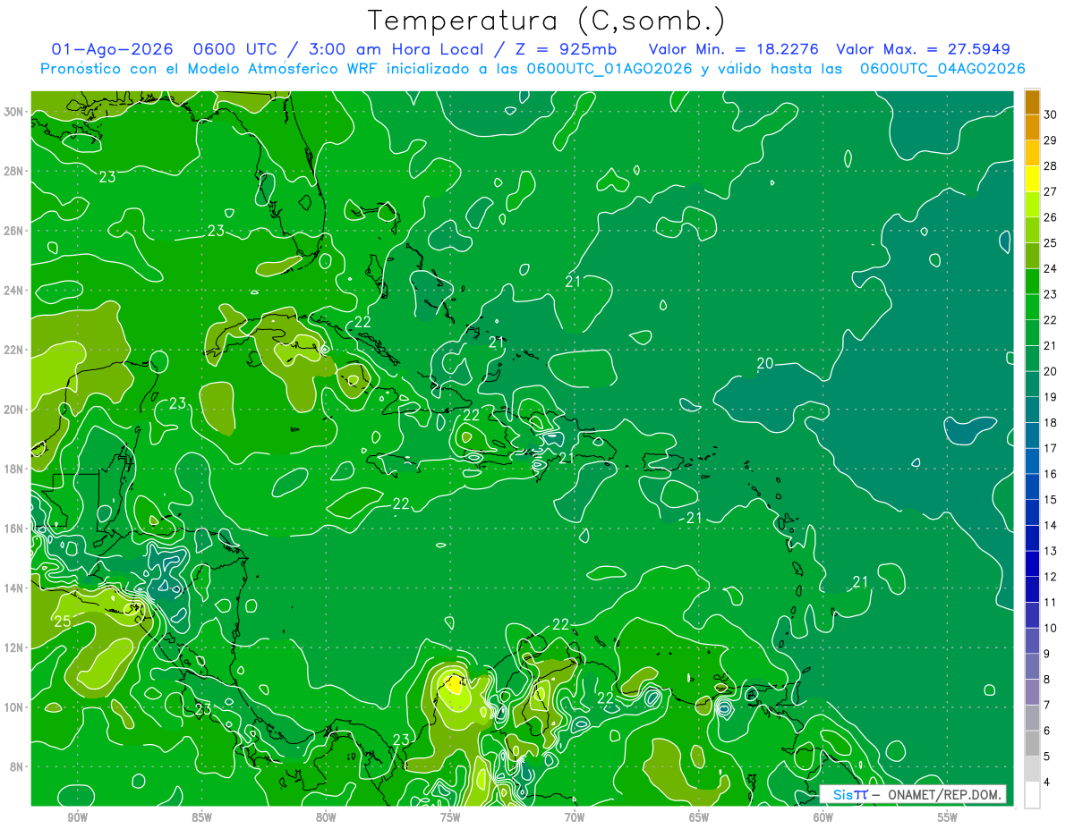
Task: Click '0600UTC_04AGO2026' valid-until timestamp
Action: pyautogui.click(x=942, y=69)
